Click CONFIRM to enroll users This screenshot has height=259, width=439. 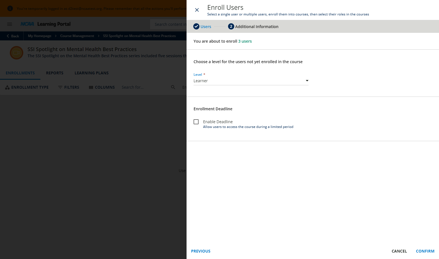[425, 251]
